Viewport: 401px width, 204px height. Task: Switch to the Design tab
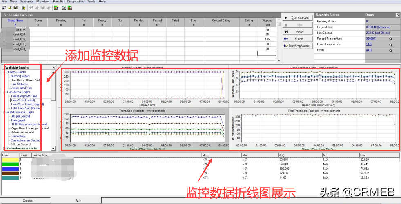28,200
